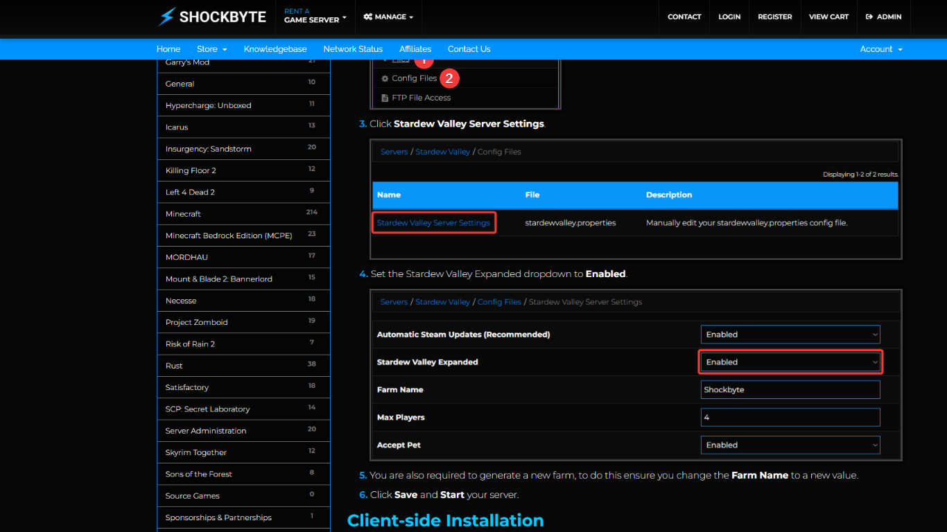Image resolution: width=947 pixels, height=532 pixels.
Task: Click 'Displaying 1-2 of 2 results' text
Action: 860,175
